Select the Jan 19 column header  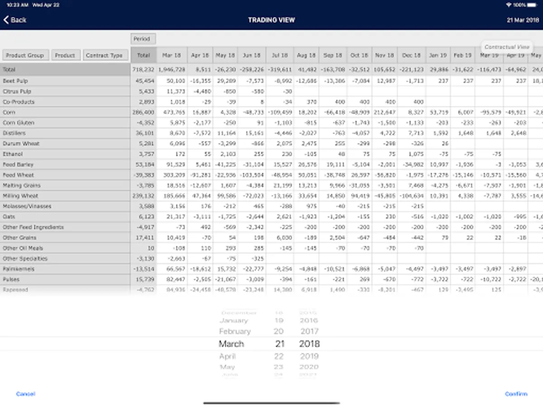438,55
